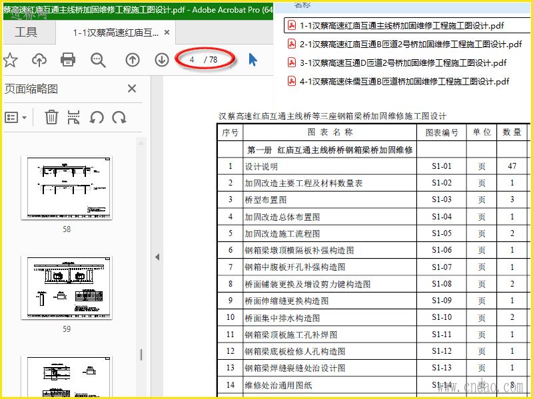Click the header text 第一册 红庙互通主线桥
This screenshot has width=533, height=399.
(330, 150)
